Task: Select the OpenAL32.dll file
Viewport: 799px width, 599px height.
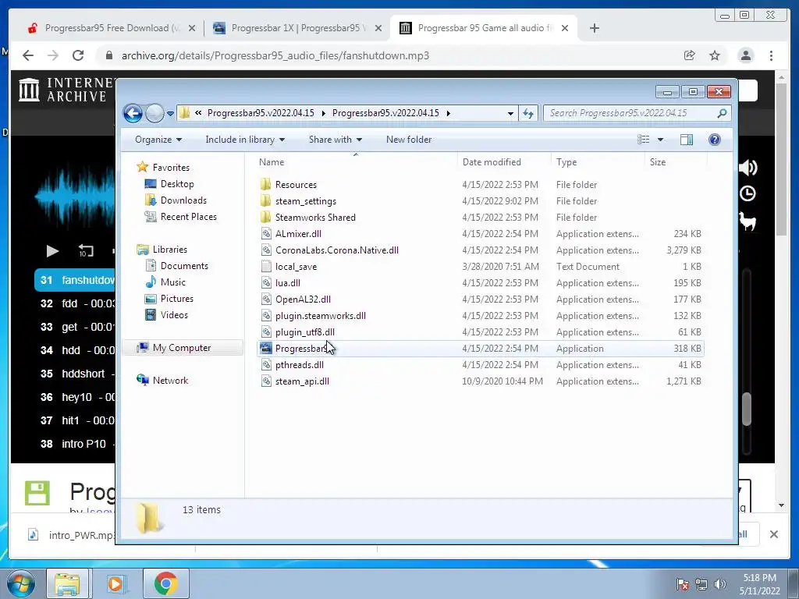Action: click(303, 299)
